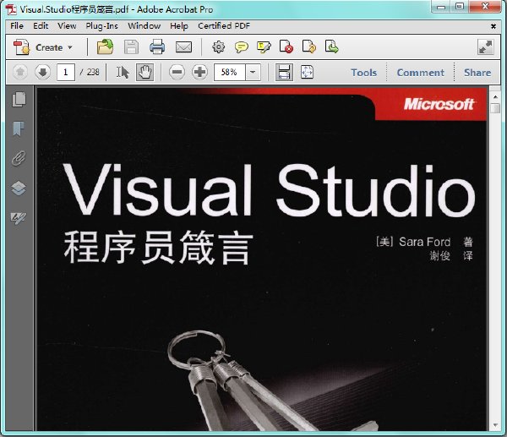Fit one full page to window
Screen dimensions: 507x437
coord(307,72)
